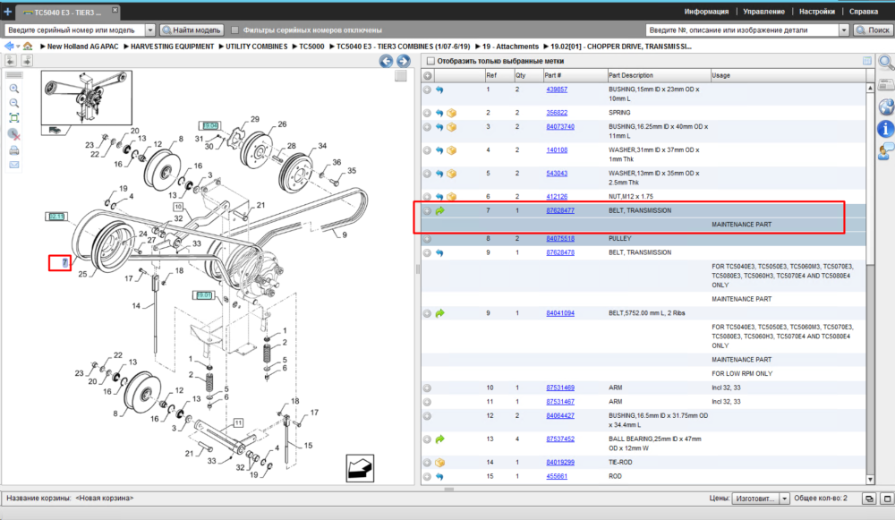Image resolution: width=895 pixels, height=520 pixels.
Task: Expand the breadcrumb back-arrow history dropdown
Action: [x=18, y=47]
